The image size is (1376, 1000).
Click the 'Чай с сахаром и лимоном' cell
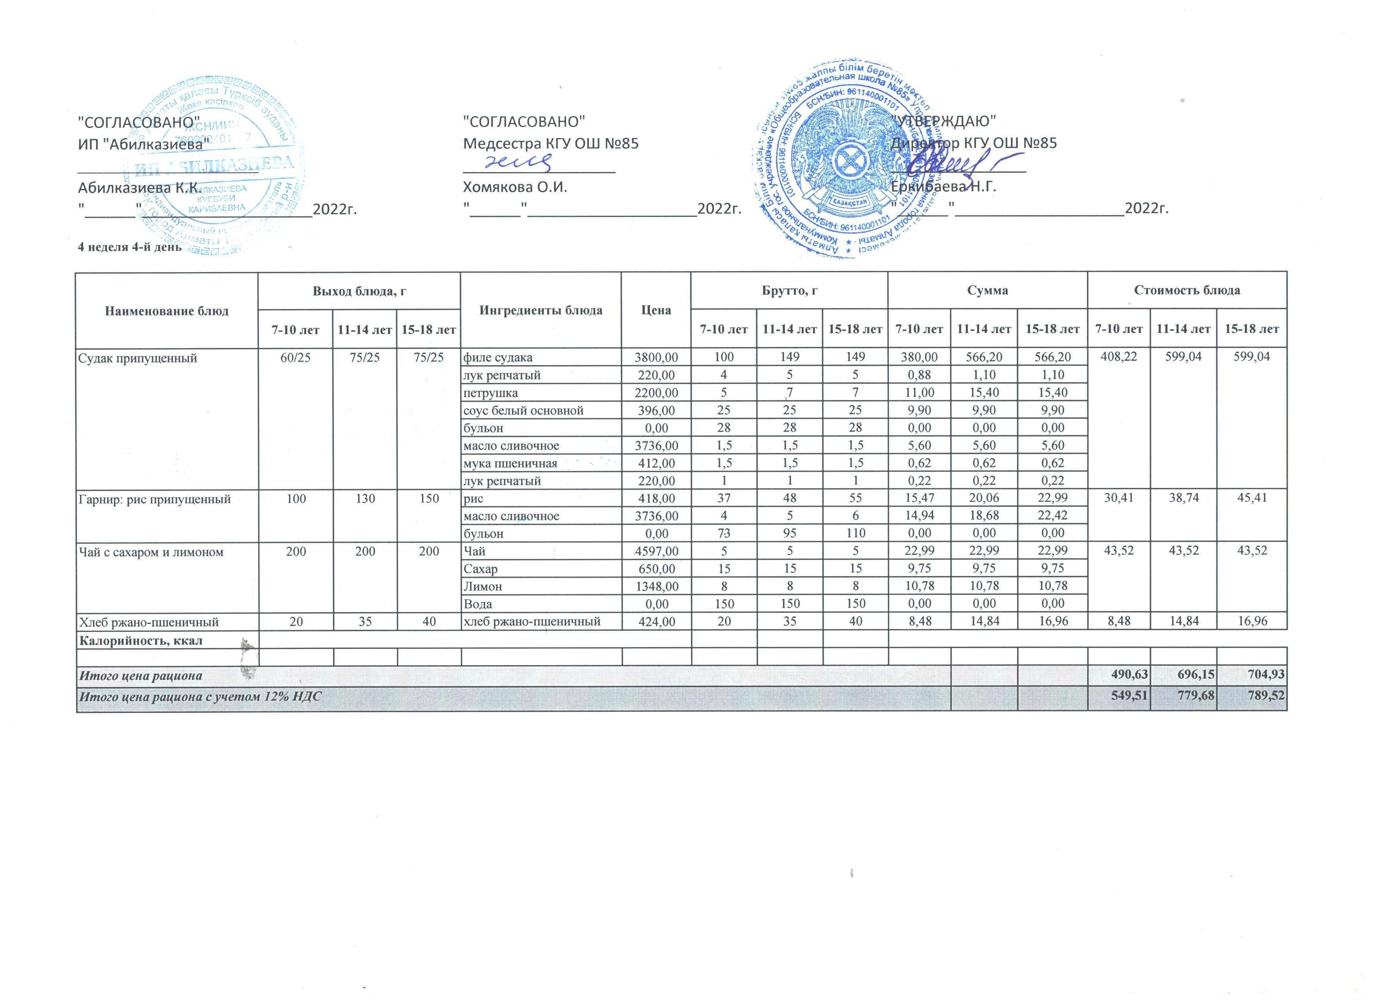(x=151, y=552)
